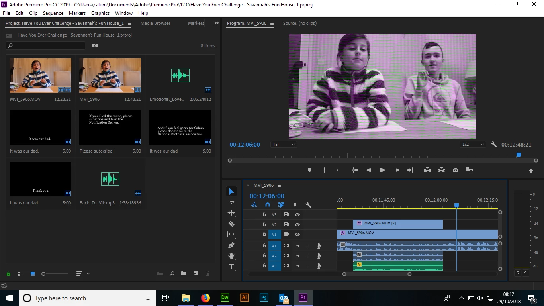The width and height of the screenshot is (544, 306).
Task: Click the Extract button
Action: tap(441, 170)
